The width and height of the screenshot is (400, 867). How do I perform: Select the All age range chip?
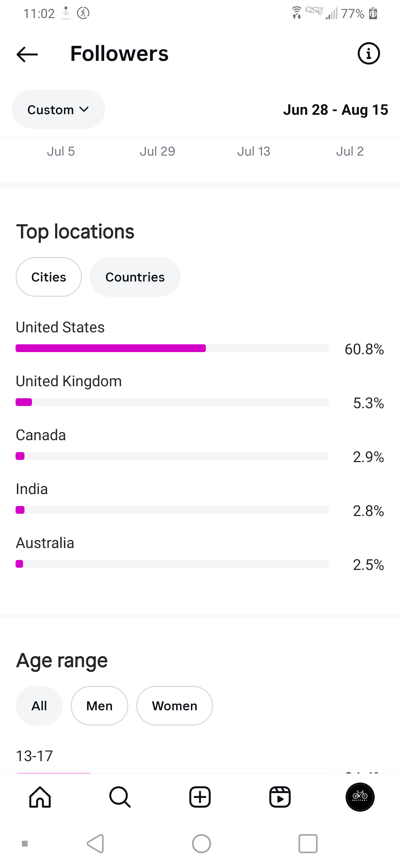click(x=39, y=706)
